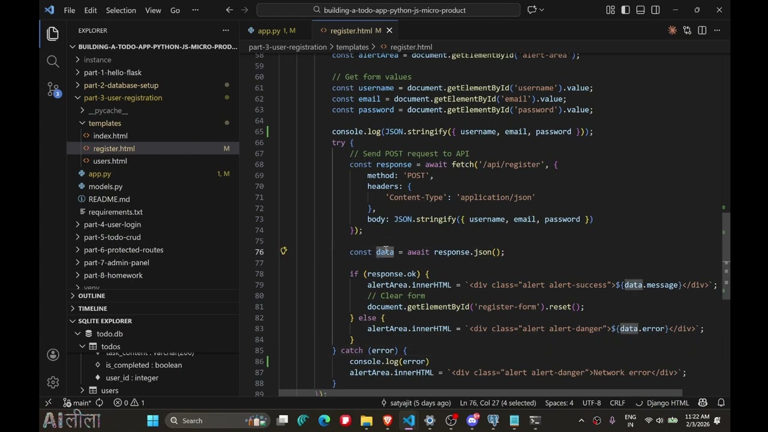Expand the part-4-user-login folder
768x432 pixels.
(x=77, y=224)
